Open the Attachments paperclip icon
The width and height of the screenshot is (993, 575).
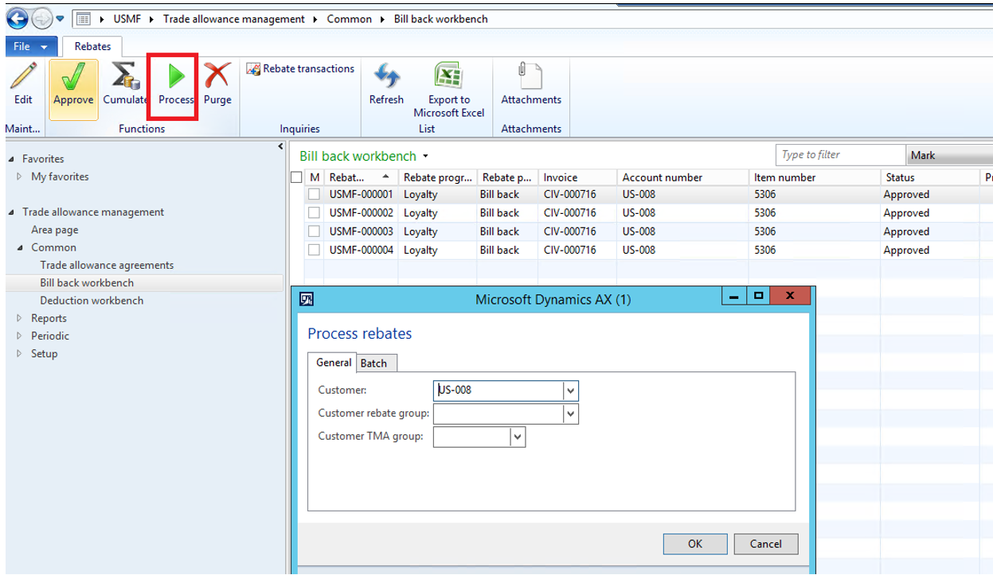pyautogui.click(x=530, y=78)
